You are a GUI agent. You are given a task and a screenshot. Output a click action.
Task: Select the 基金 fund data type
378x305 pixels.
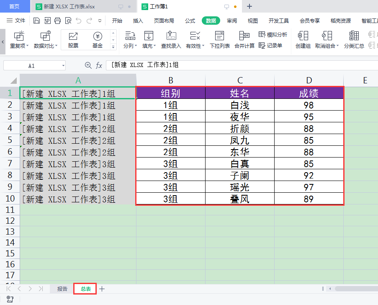tap(98, 40)
